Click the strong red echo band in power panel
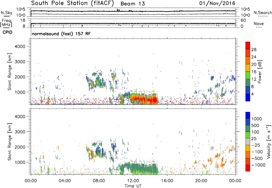The image size is (272, 188). pyautogui.click(x=144, y=99)
